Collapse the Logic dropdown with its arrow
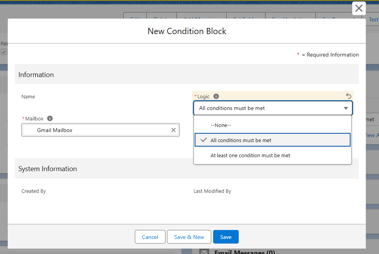Image resolution: width=379 pixels, height=254 pixels. 346,108
